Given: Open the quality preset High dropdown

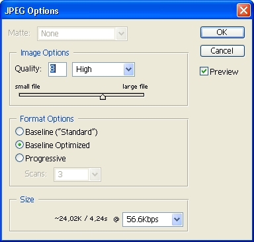Looking at the screenshot, I should coord(103,69).
